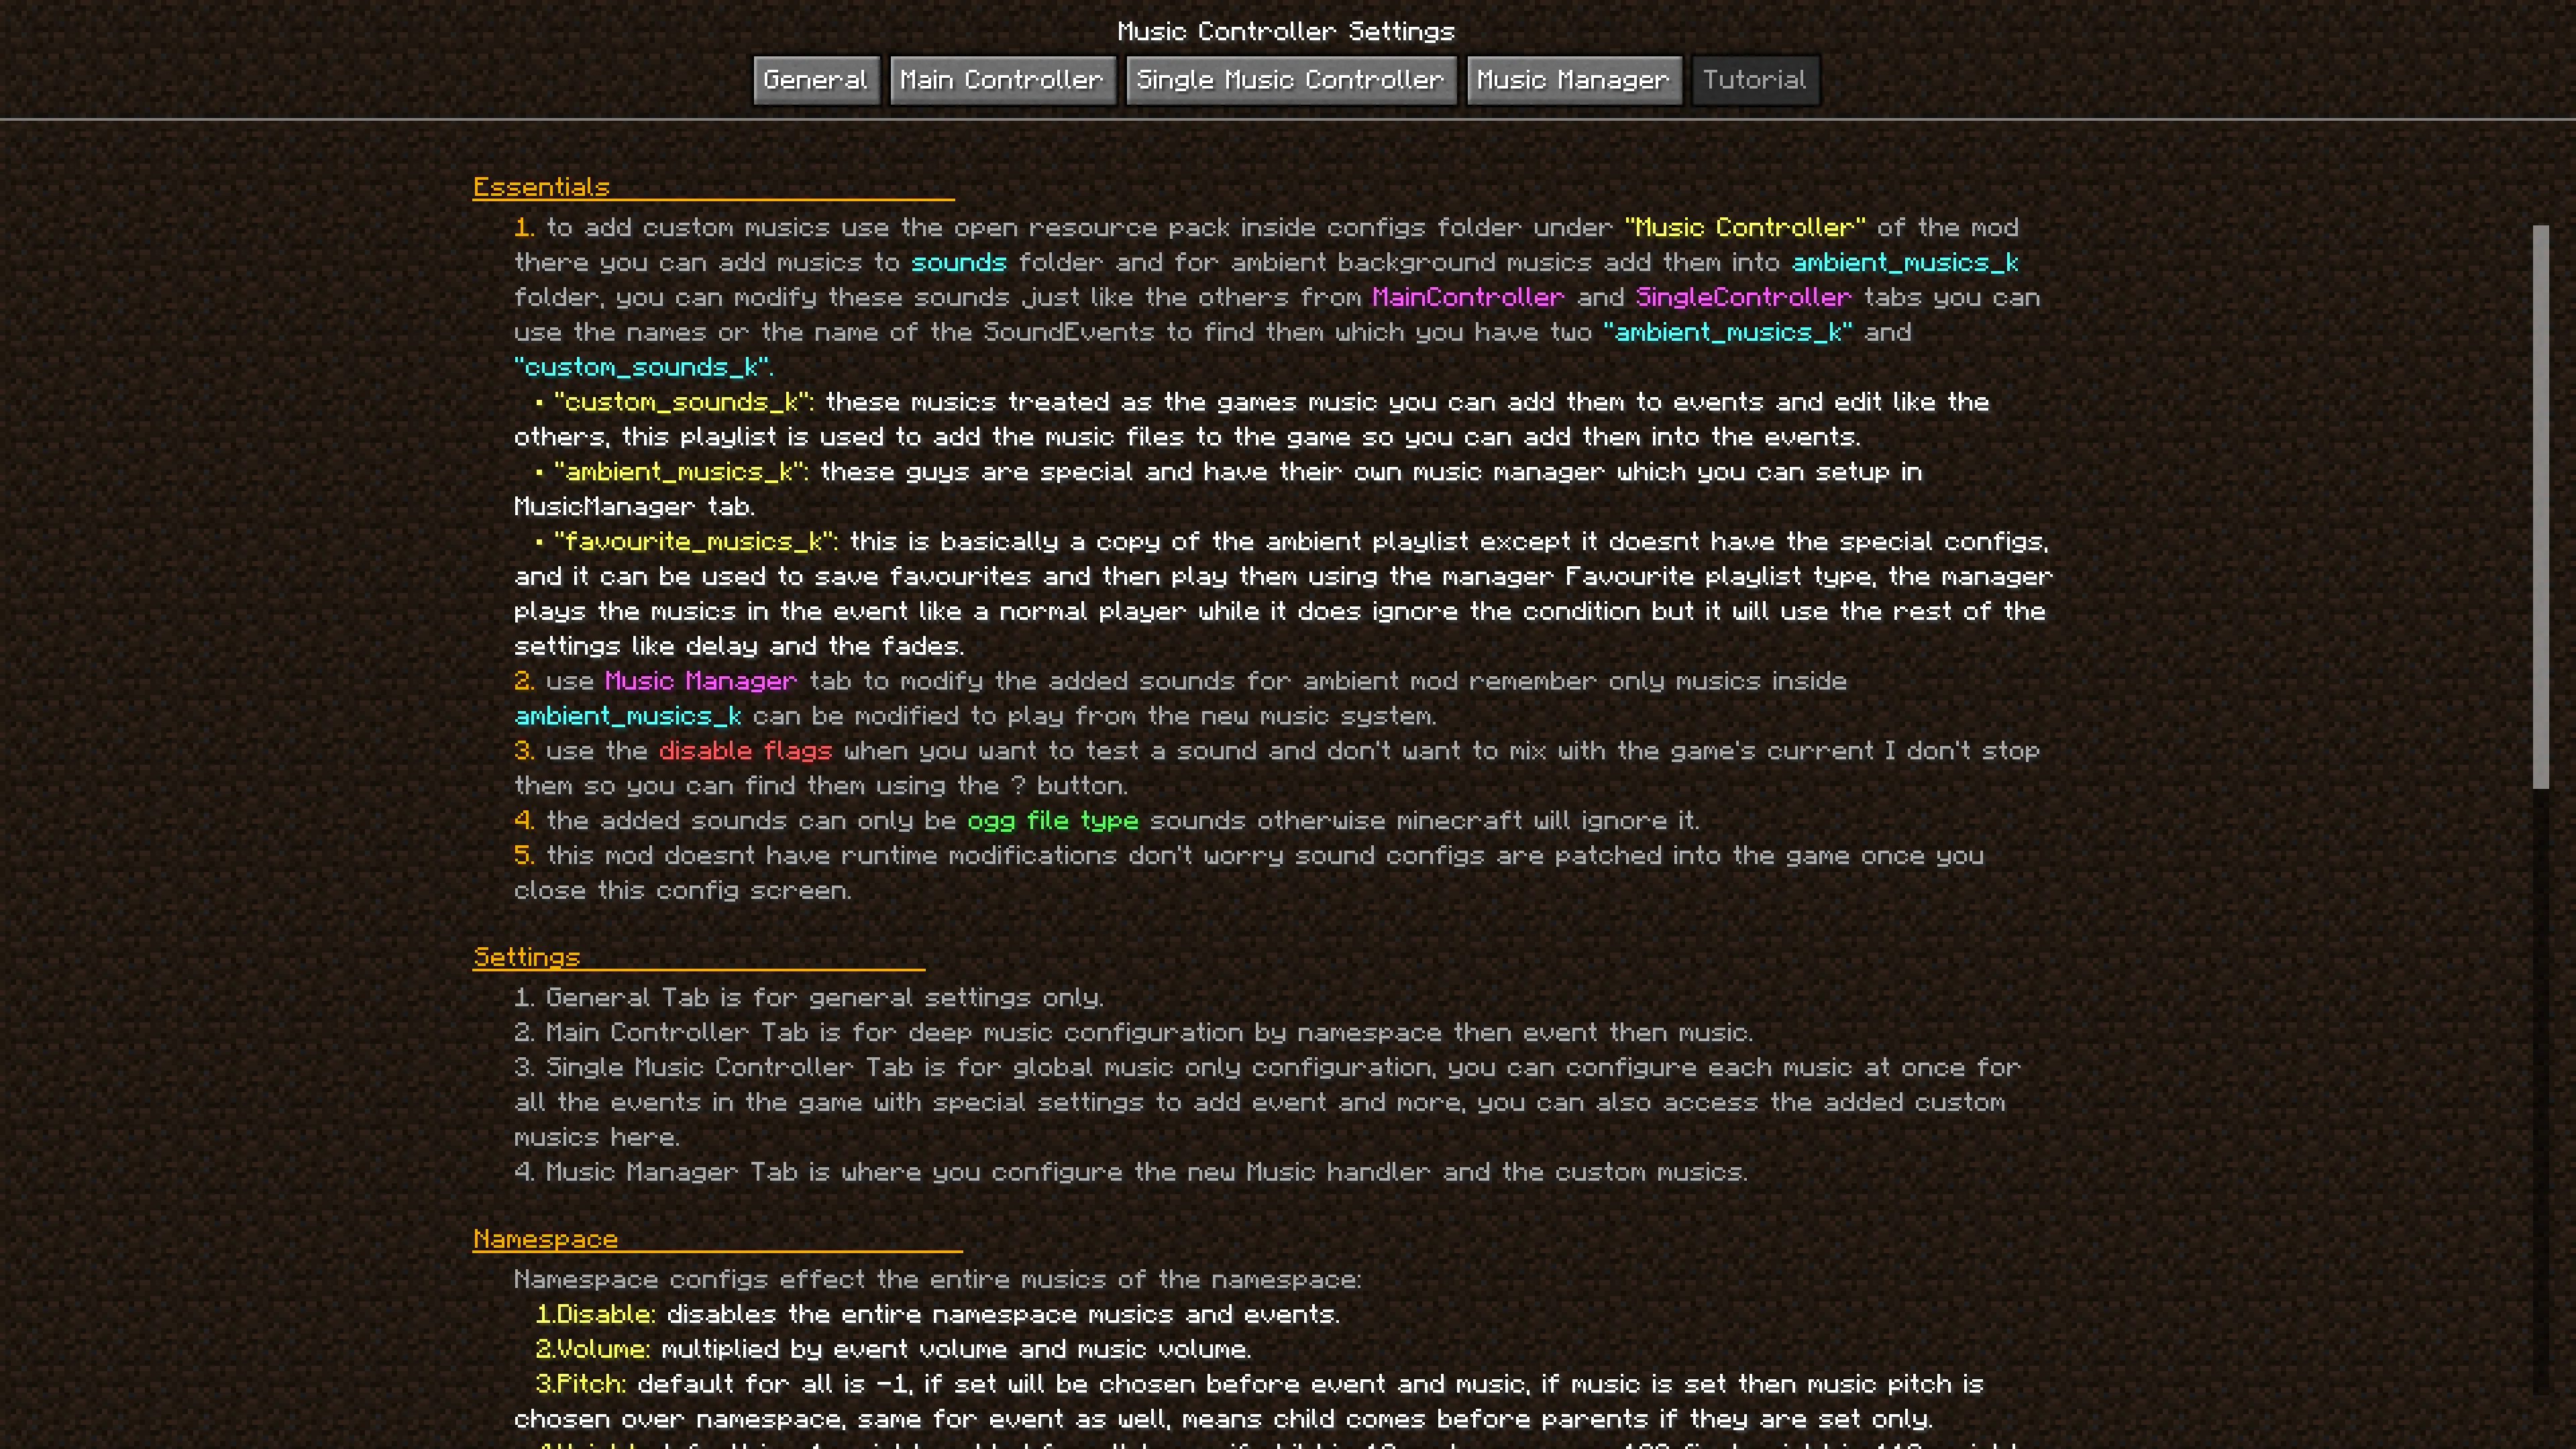The height and width of the screenshot is (1449, 2576).
Task: Click the Music Controller Settings screen title
Action: point(1286,31)
